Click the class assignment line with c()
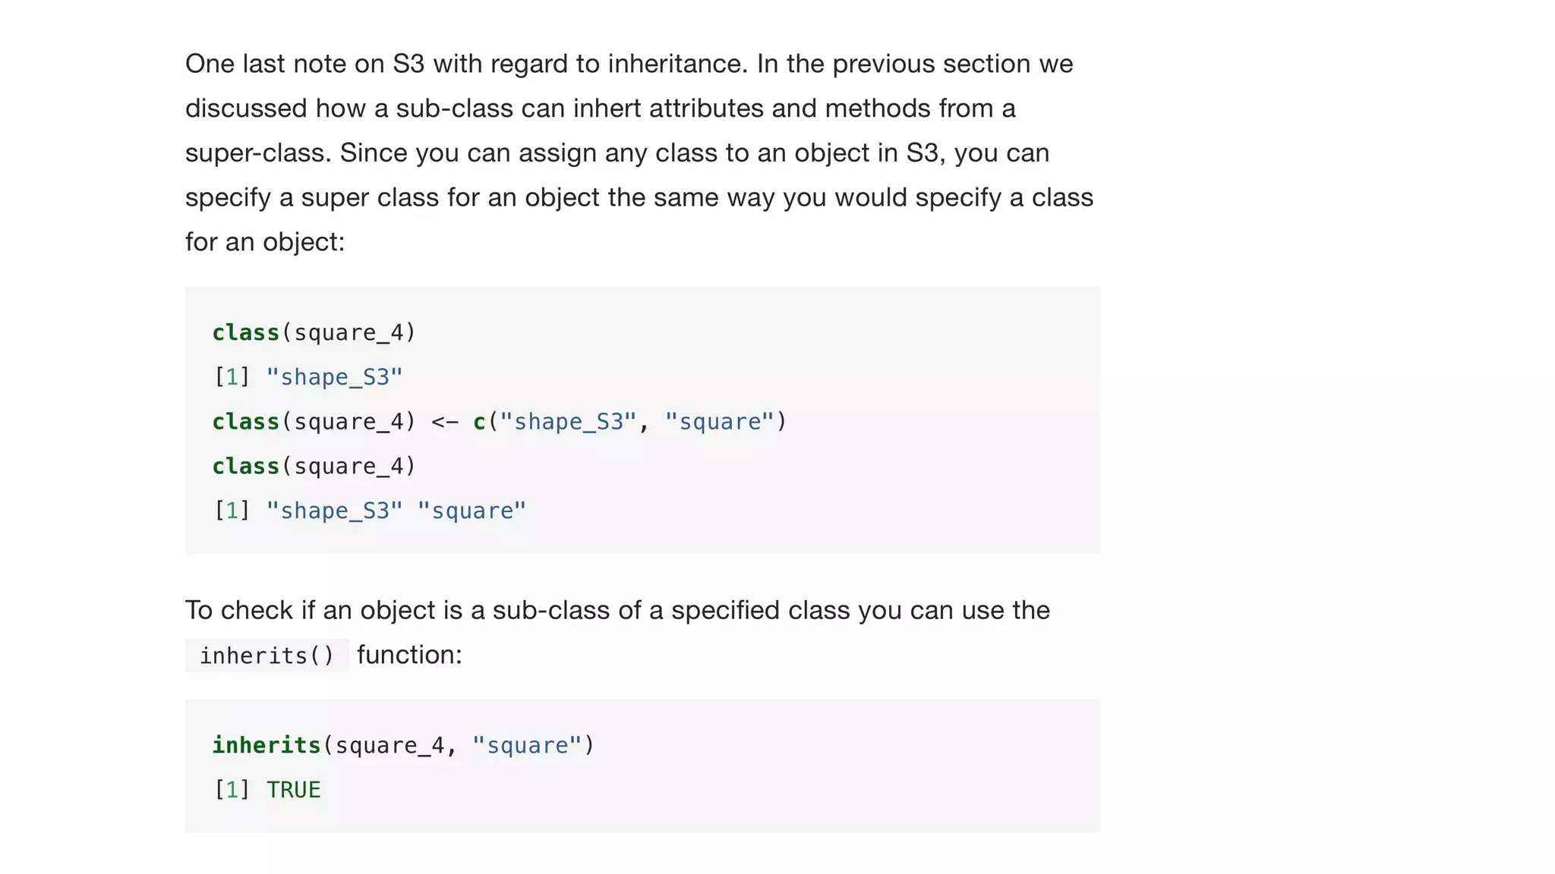 click(499, 421)
